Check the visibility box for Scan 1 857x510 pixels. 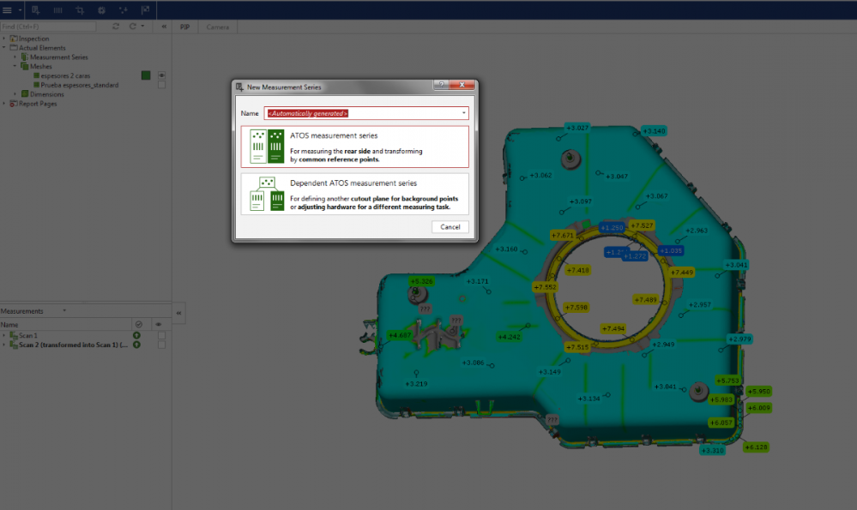tap(161, 335)
